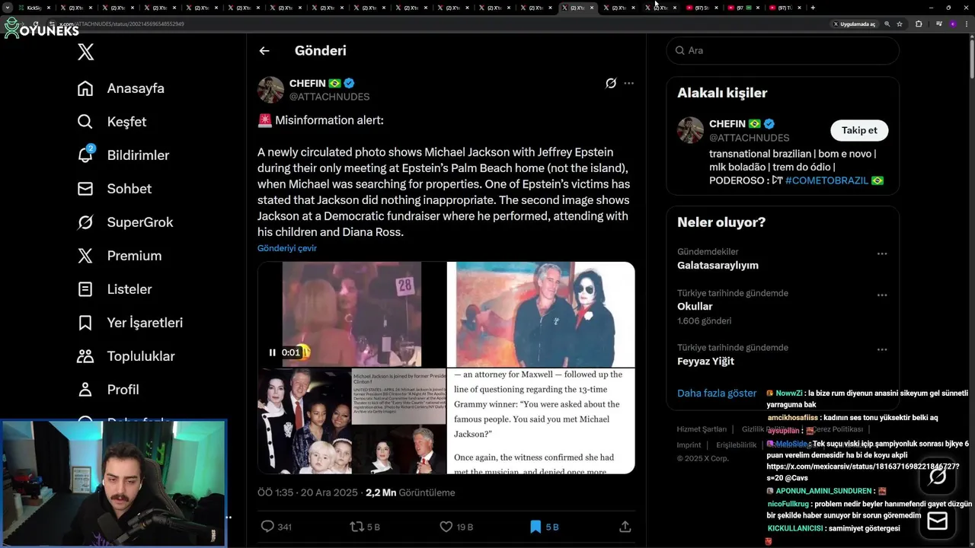The image size is (975, 548).
Task: Open the browser extensions puzzle icon
Action: pos(919,24)
